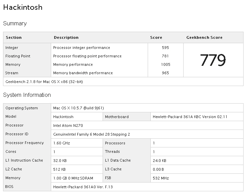Select the "24.0 KB" cache value
The image size is (250, 195).
160,161
